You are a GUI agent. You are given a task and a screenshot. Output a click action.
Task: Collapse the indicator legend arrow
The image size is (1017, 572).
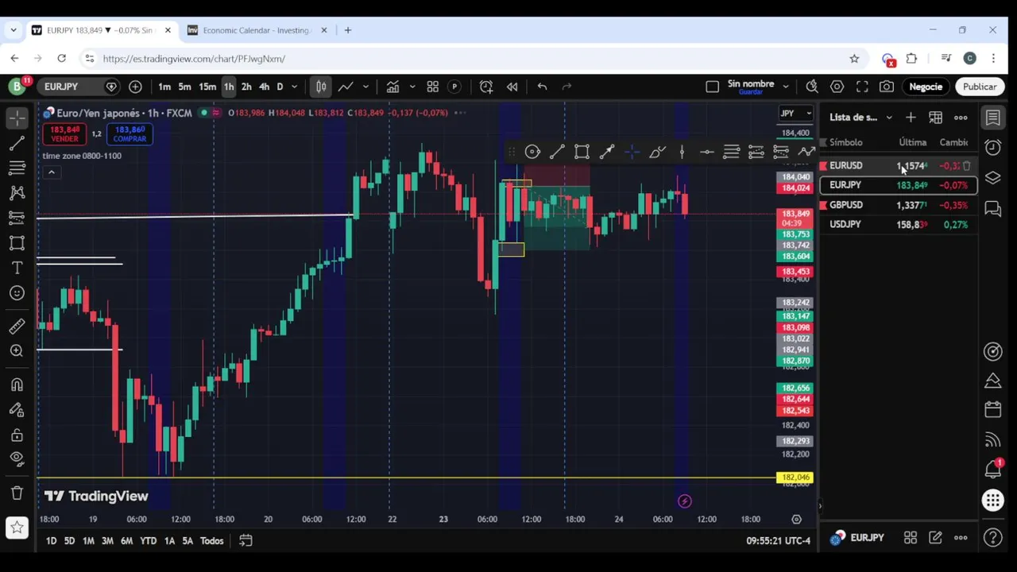[51, 172]
